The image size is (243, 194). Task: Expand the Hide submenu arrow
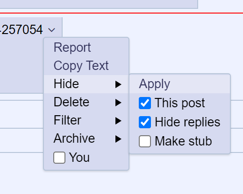coord(118,84)
